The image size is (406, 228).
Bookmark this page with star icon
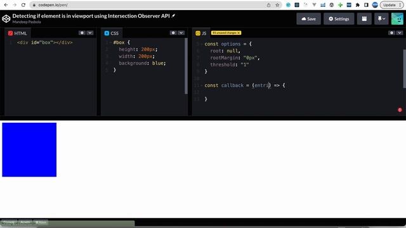pyautogui.click(x=277, y=5)
